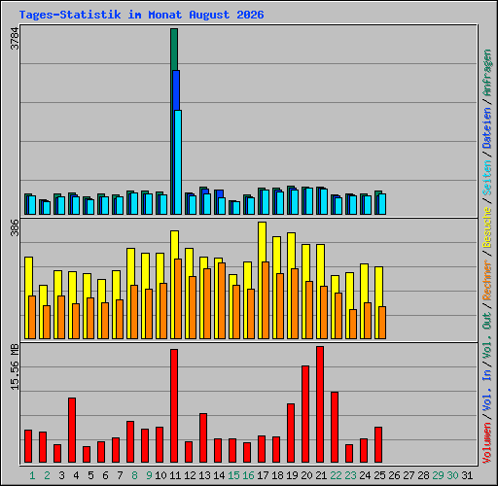The width and height of the screenshot is (498, 486).
Task: Click the 3784 scale value
Action: [15, 38]
